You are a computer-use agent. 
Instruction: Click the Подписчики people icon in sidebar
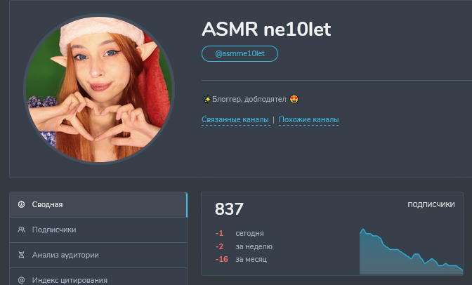pyautogui.click(x=21, y=230)
